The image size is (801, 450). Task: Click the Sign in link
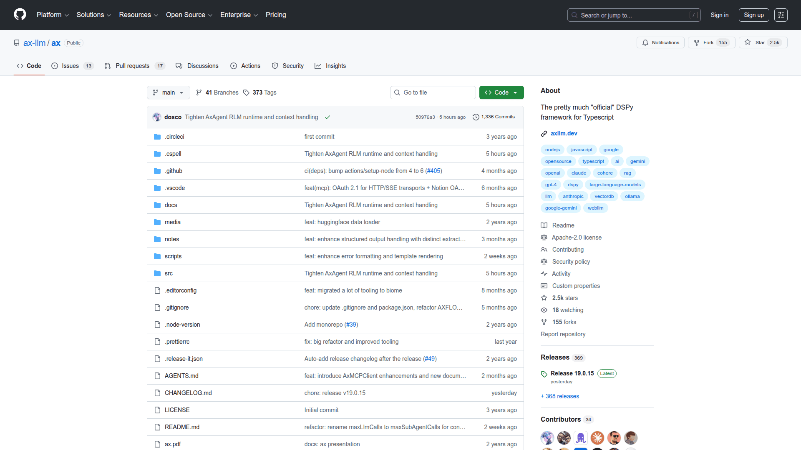720,15
